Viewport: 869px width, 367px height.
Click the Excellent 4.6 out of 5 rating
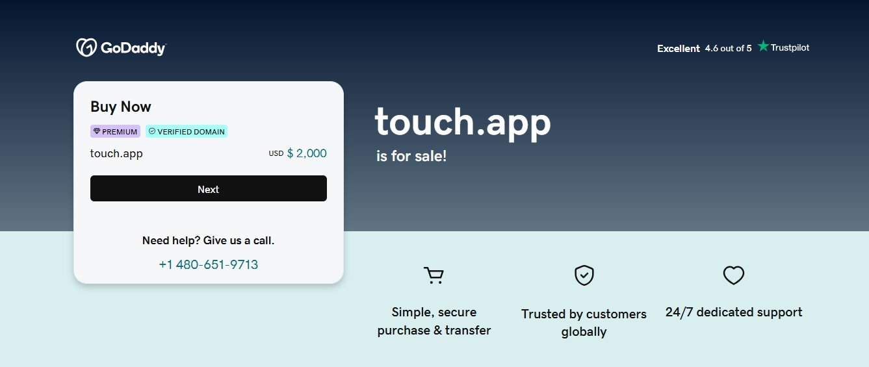click(704, 48)
